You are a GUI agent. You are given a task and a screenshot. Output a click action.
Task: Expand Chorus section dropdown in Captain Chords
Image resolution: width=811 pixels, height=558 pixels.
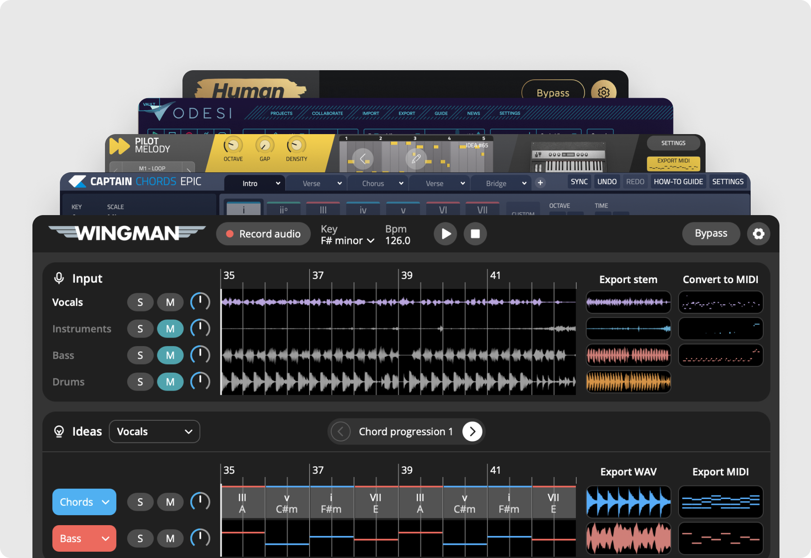click(401, 183)
